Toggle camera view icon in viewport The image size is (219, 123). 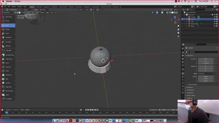pos(178,33)
